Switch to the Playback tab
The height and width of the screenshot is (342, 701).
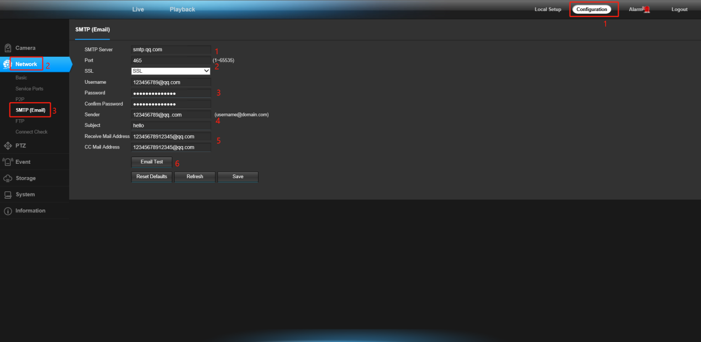pos(182,9)
